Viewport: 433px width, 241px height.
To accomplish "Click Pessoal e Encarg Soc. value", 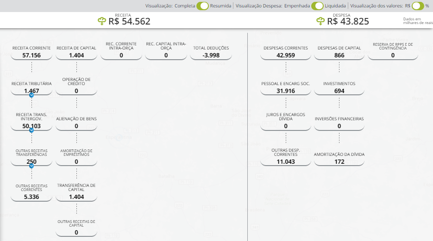I will point(285,91).
